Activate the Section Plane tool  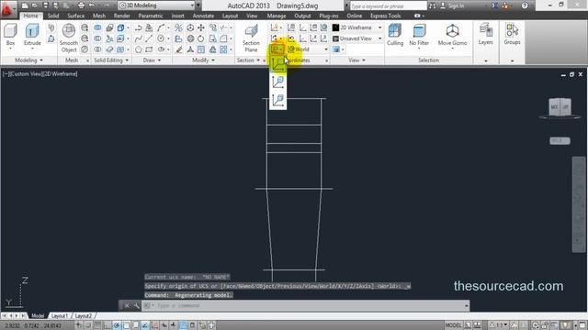(251, 38)
